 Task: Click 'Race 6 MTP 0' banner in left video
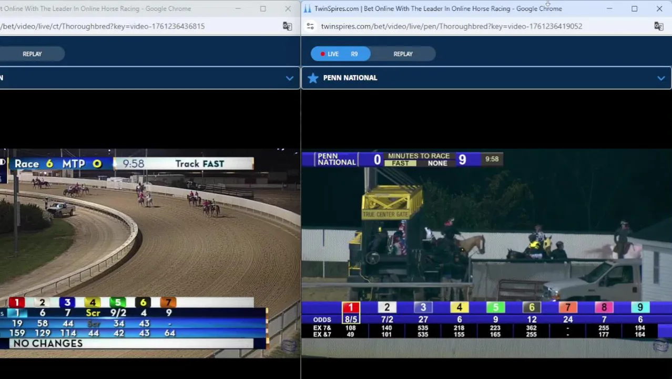tap(58, 164)
